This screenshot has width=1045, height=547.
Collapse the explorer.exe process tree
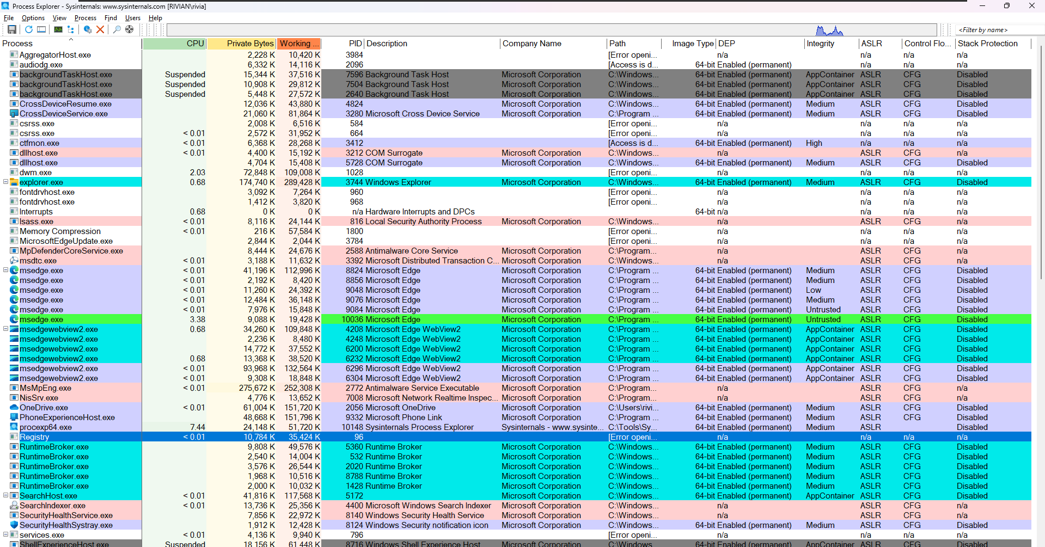(x=6, y=182)
